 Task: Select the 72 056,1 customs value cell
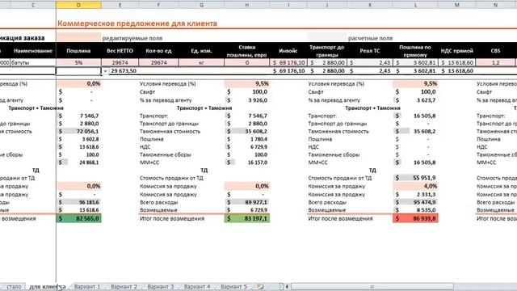coord(79,131)
